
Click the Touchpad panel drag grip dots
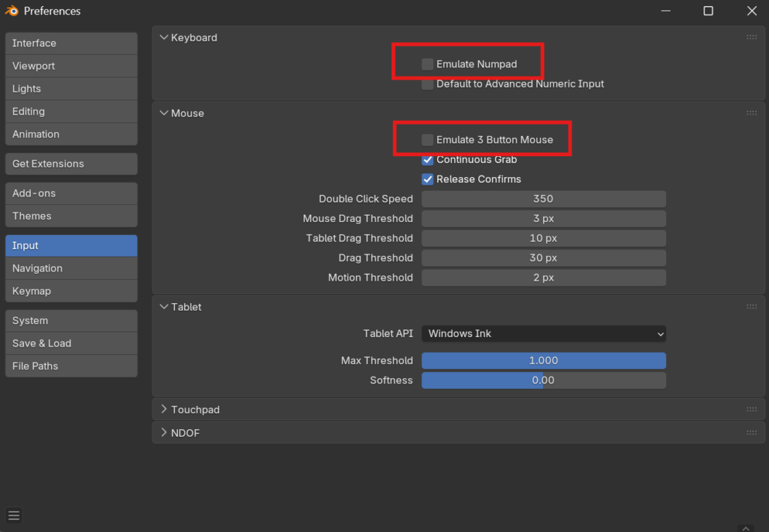coord(751,410)
